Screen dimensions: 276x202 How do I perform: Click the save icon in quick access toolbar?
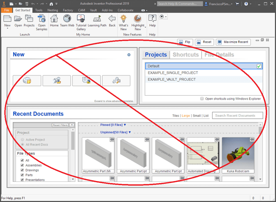click(27, 4)
